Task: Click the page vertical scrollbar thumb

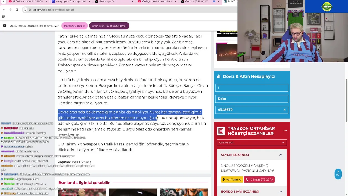Action: click(346, 100)
